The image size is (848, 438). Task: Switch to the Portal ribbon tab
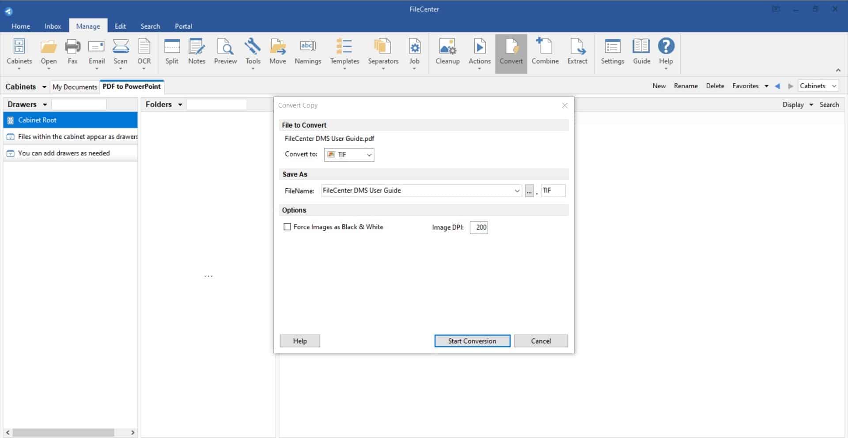[x=183, y=26]
